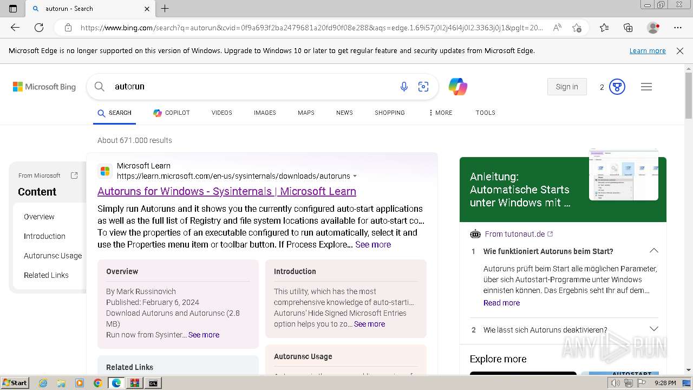This screenshot has height=390, width=693.
Task: Jump to Autorunsc Usage in Content panel
Action: (x=53, y=256)
